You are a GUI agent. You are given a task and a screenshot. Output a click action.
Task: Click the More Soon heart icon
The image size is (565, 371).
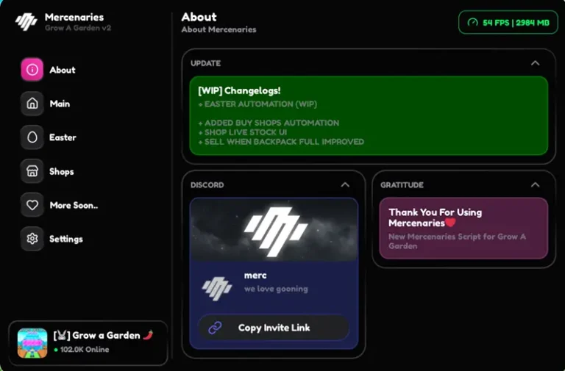[32, 205]
